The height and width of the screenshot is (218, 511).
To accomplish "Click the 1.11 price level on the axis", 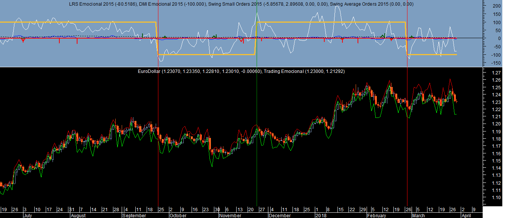I will click(496, 190).
